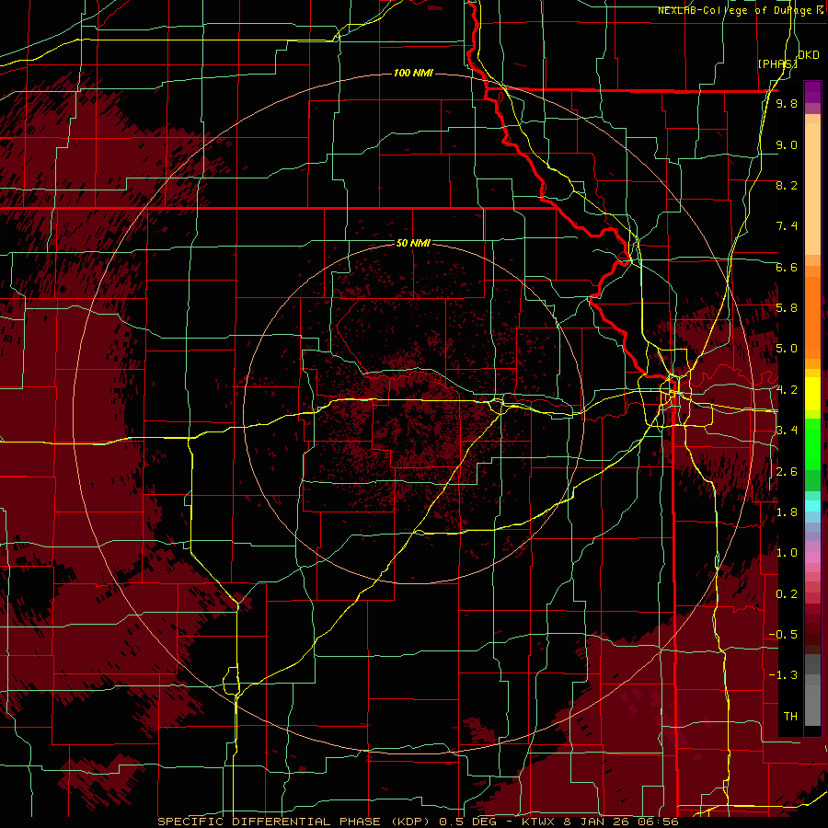Click the 8.2 value on the scale
The image size is (828, 828).
click(787, 185)
